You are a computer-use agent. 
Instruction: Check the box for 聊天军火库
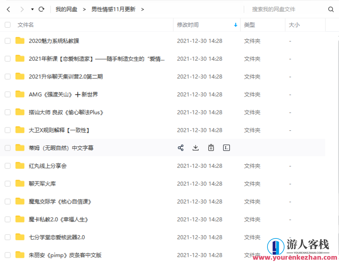pos(8,184)
